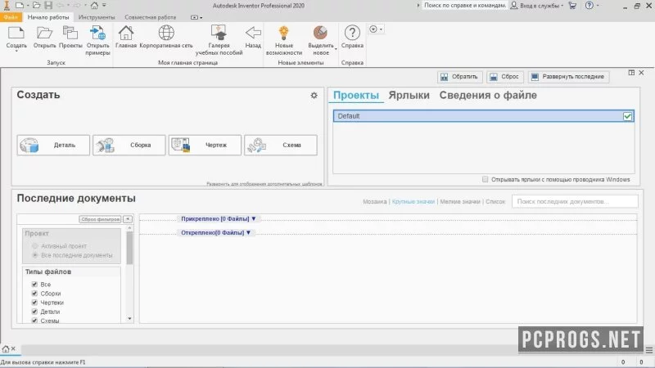The width and height of the screenshot is (655, 368).
Task: Switch to the Совместная работа ribbon tab
Action: [151, 17]
